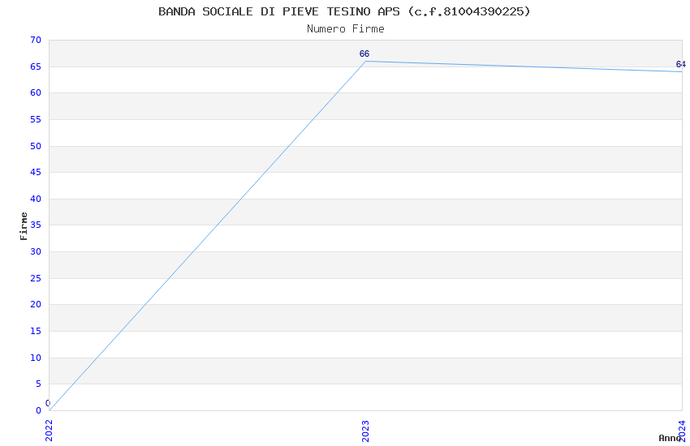
Task: Click the 0 y-axis tick label
Action: point(38,411)
